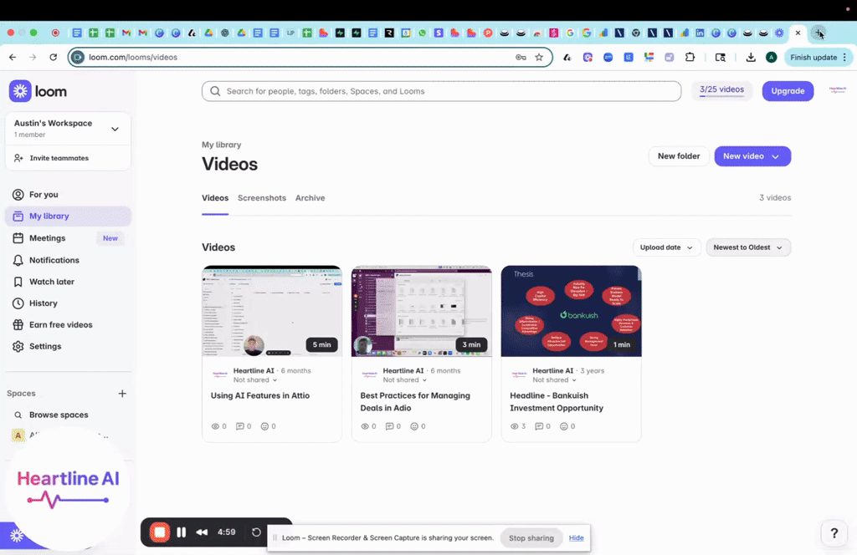Screen dimensions: 857x555
Task: Click comments icon on Using AI Features video
Action: [x=239, y=426]
